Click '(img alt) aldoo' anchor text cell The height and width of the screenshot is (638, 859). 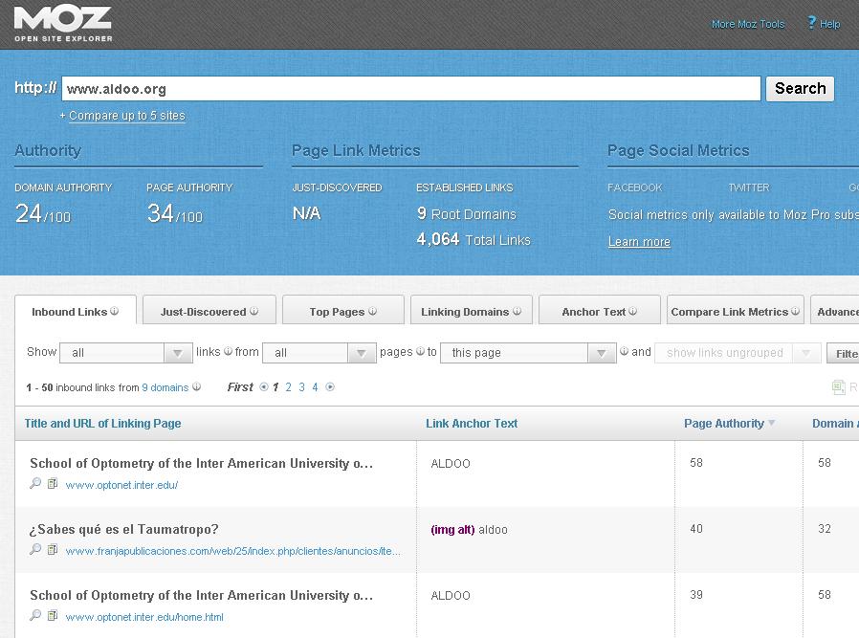[469, 530]
